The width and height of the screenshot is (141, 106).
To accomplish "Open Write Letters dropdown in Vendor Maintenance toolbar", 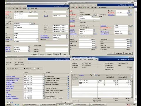I will pyautogui.click(x=35, y=9).
